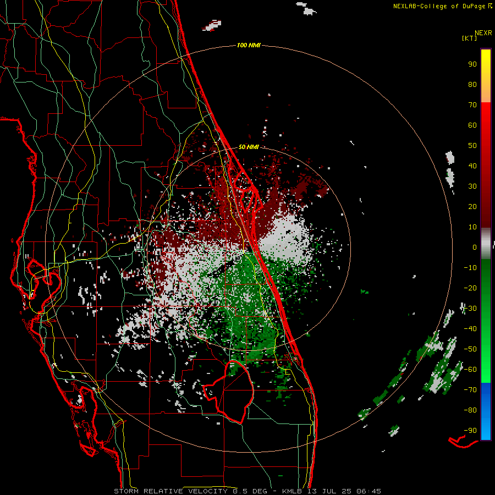
Task: Click the -90 value on velocity scale
Action: coord(470,431)
